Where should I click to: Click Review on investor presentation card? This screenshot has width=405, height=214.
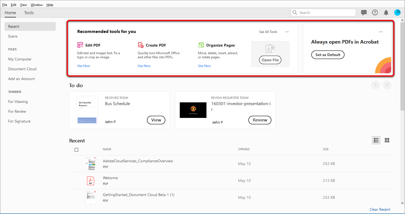(260, 120)
